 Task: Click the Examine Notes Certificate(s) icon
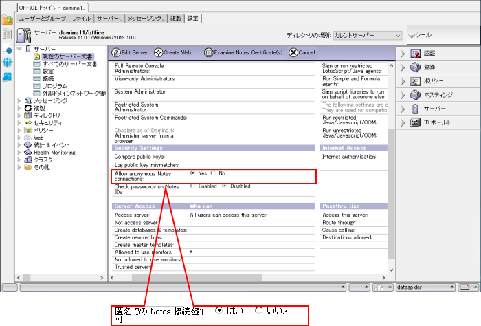(208, 52)
